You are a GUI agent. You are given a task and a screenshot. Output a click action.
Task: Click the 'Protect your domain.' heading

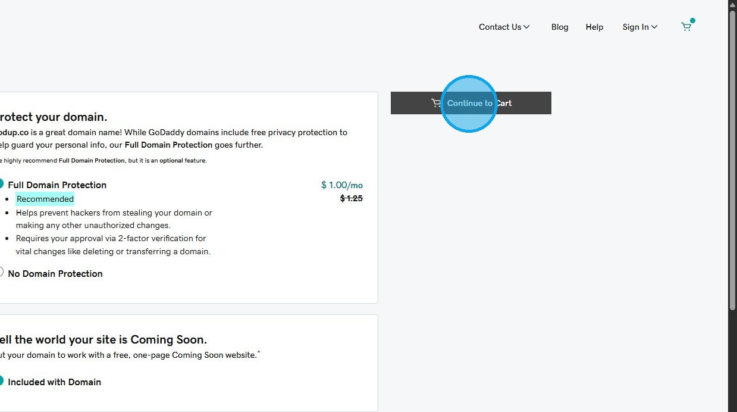54,117
